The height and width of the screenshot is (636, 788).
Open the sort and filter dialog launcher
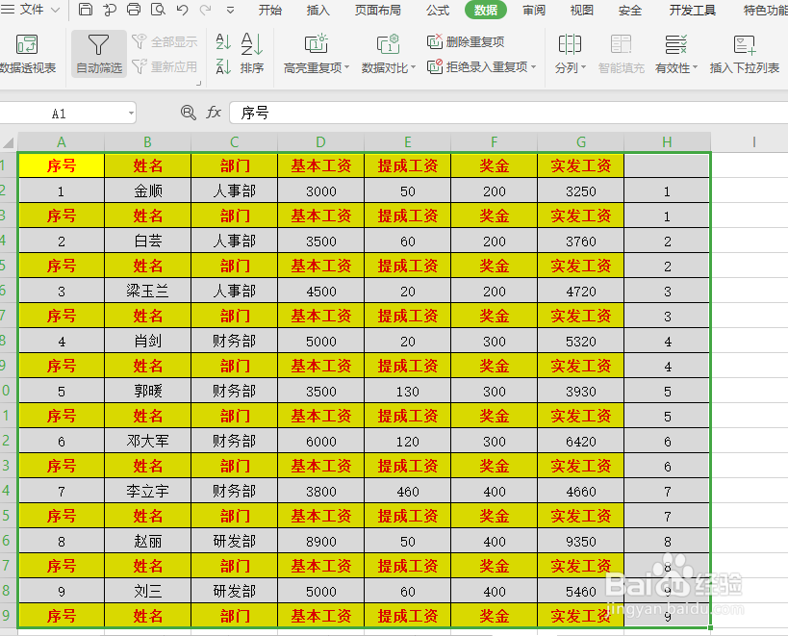pyautogui.click(x=198, y=84)
